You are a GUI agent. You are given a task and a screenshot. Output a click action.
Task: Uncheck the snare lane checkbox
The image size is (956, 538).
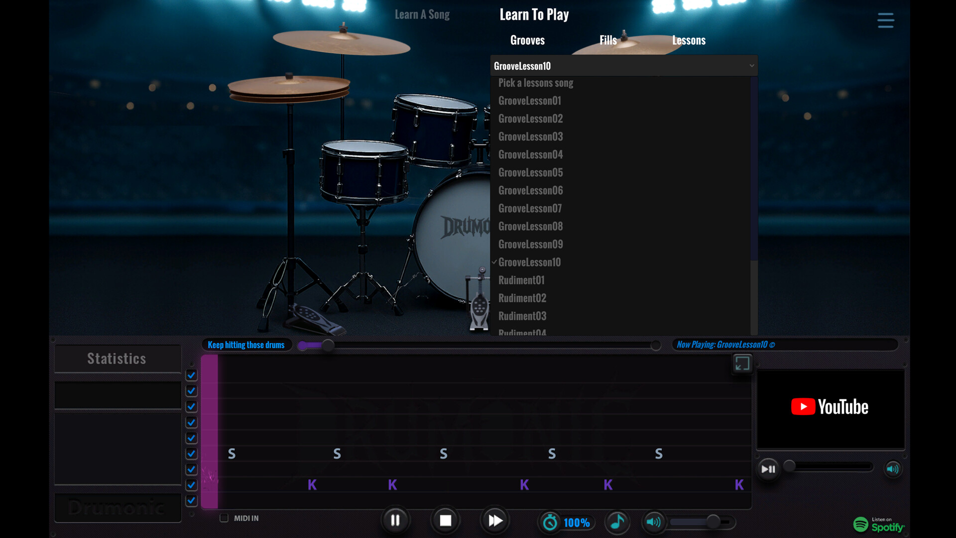191,454
